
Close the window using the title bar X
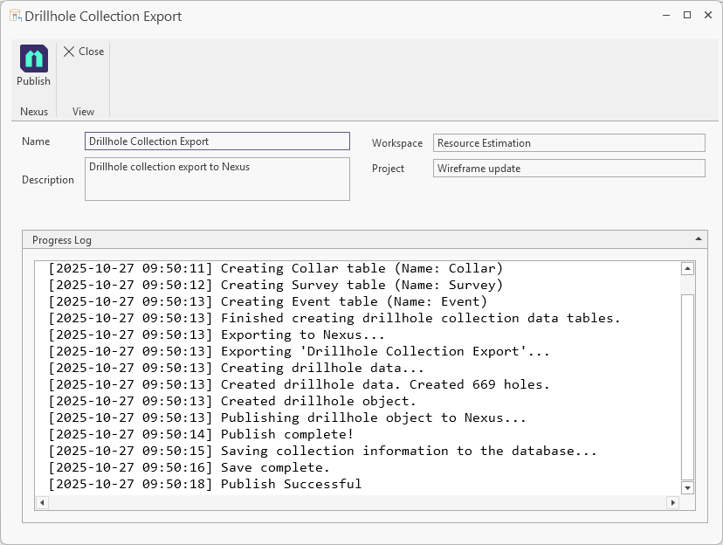tap(707, 16)
